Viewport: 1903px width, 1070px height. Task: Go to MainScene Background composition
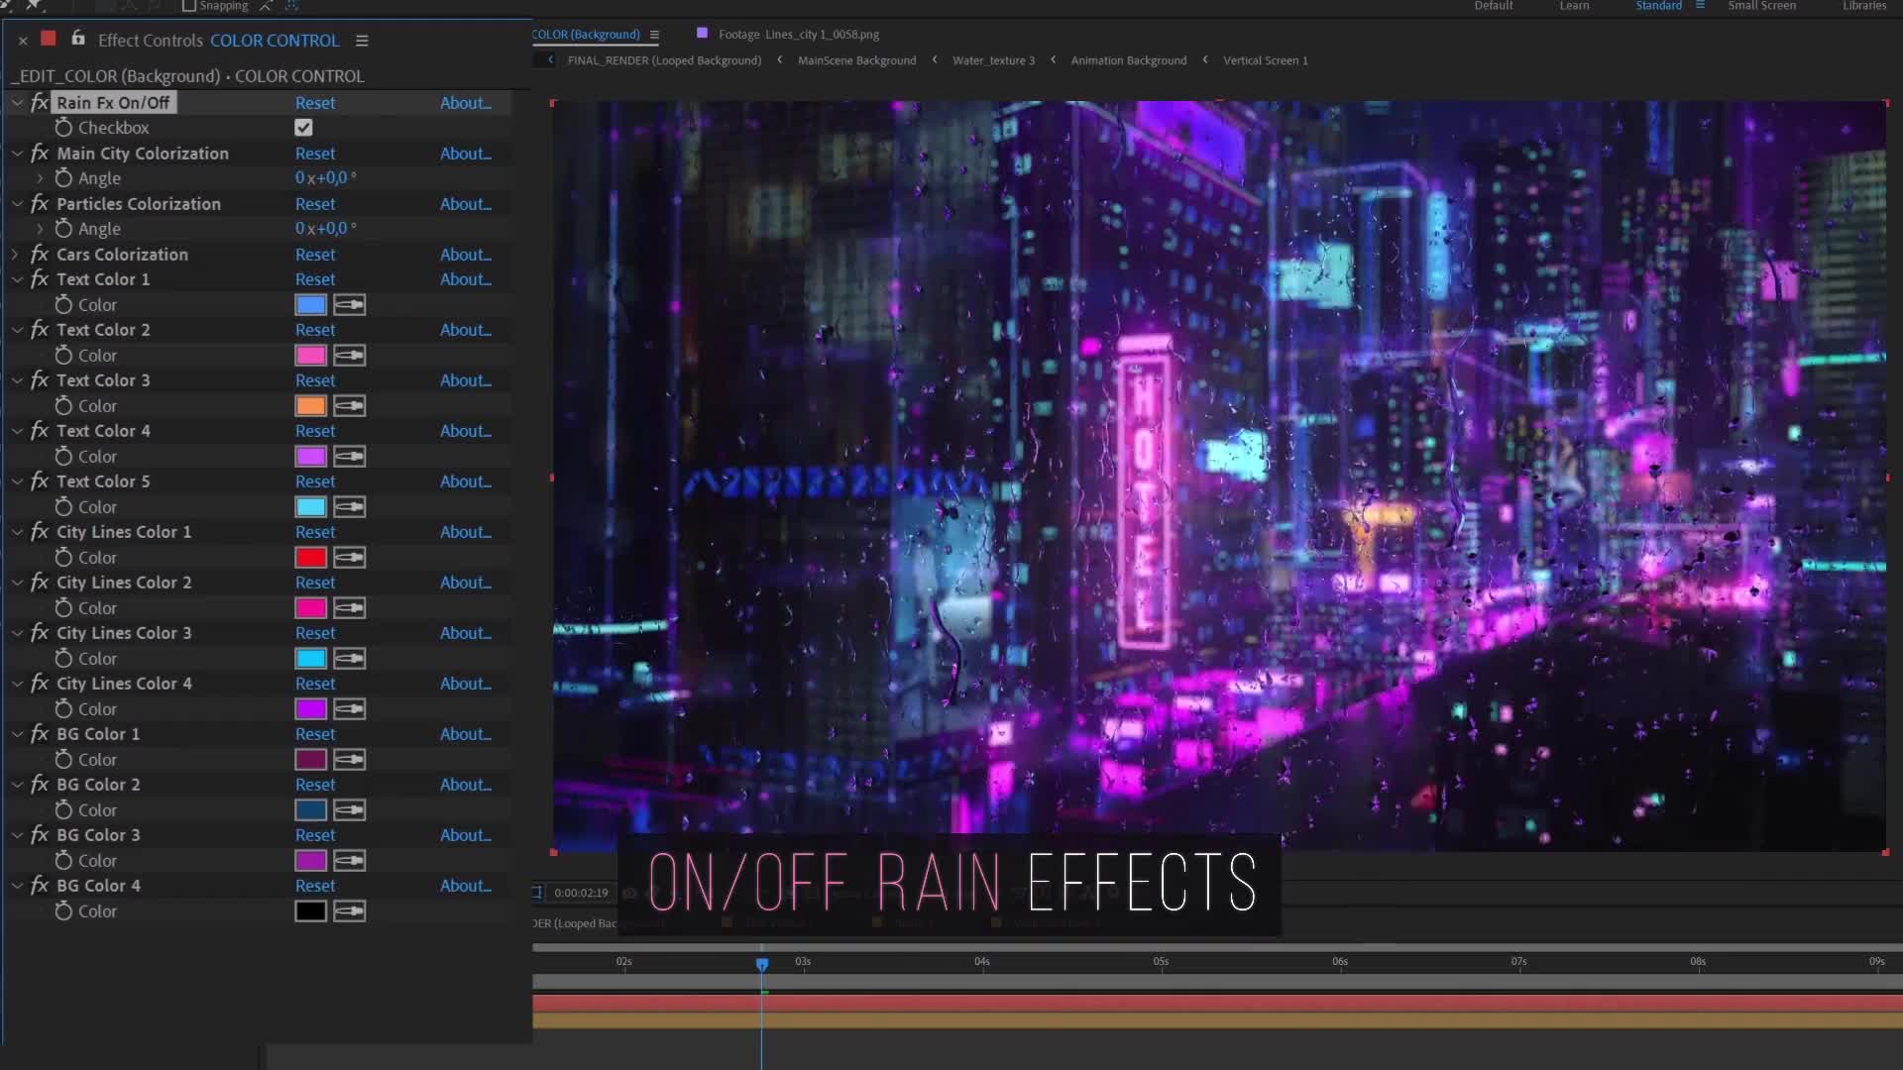pyautogui.click(x=856, y=60)
